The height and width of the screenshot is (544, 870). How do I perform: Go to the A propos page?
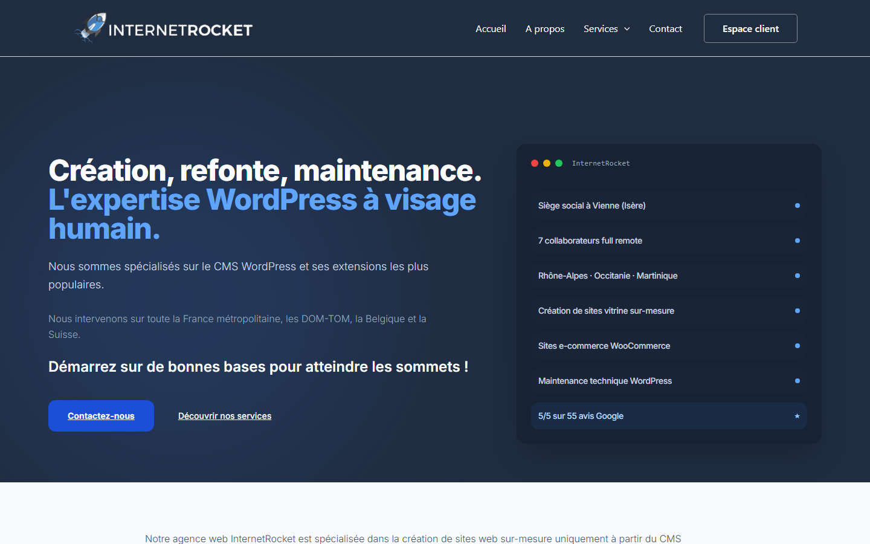point(545,28)
